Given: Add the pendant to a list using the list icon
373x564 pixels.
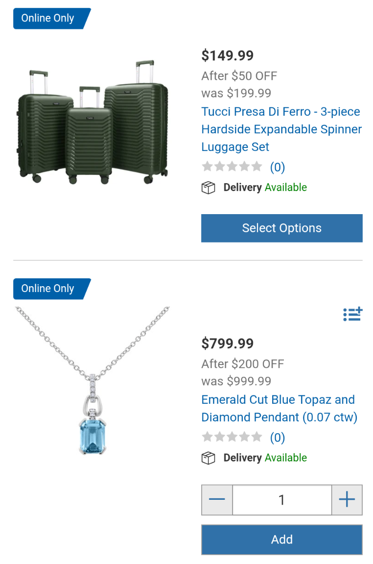Looking at the screenshot, I should 352,314.
